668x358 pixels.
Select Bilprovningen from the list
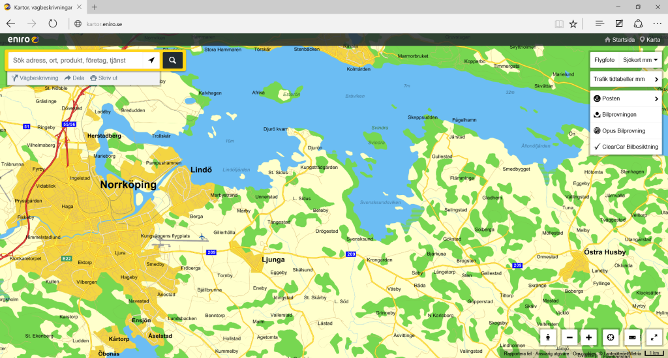pyautogui.click(x=626, y=115)
